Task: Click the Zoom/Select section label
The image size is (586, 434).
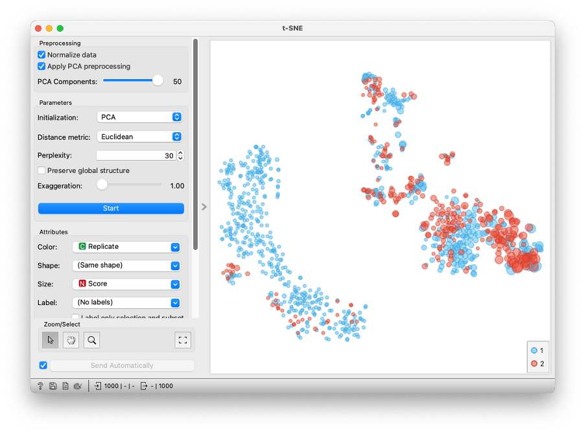Action: click(62, 324)
